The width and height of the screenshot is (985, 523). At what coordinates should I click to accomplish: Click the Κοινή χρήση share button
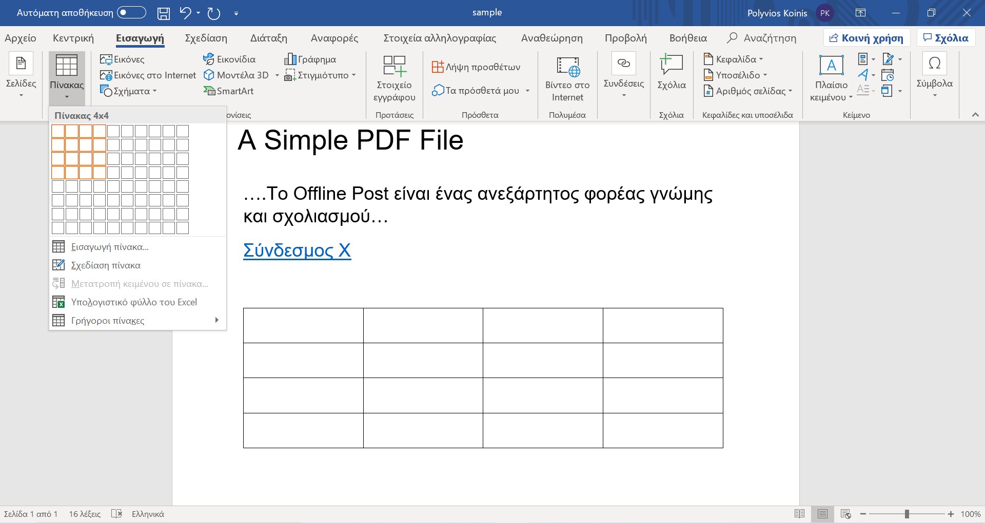pyautogui.click(x=866, y=38)
